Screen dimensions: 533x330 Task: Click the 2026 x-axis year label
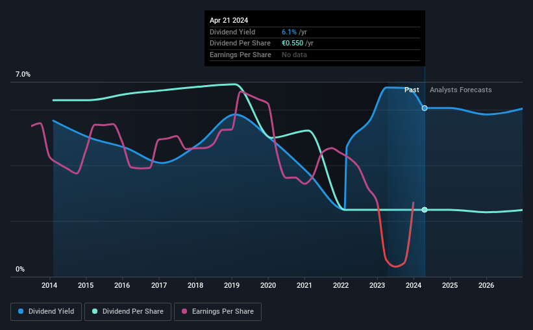click(486, 285)
